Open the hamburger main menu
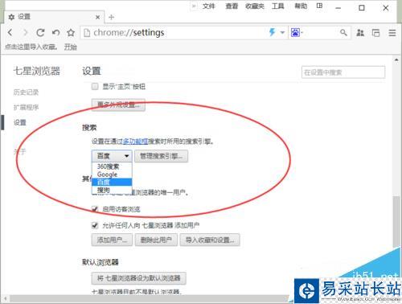 (x=392, y=33)
